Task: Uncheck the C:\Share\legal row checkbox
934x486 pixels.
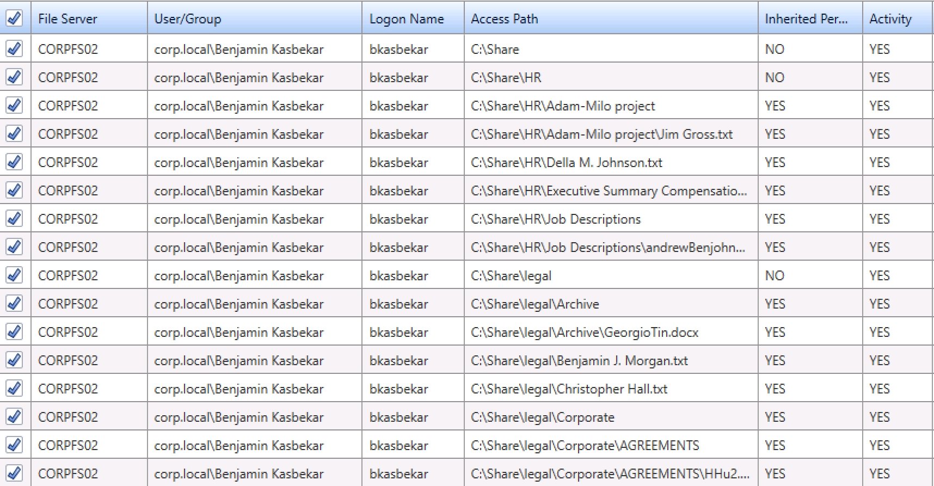Action: click(14, 275)
